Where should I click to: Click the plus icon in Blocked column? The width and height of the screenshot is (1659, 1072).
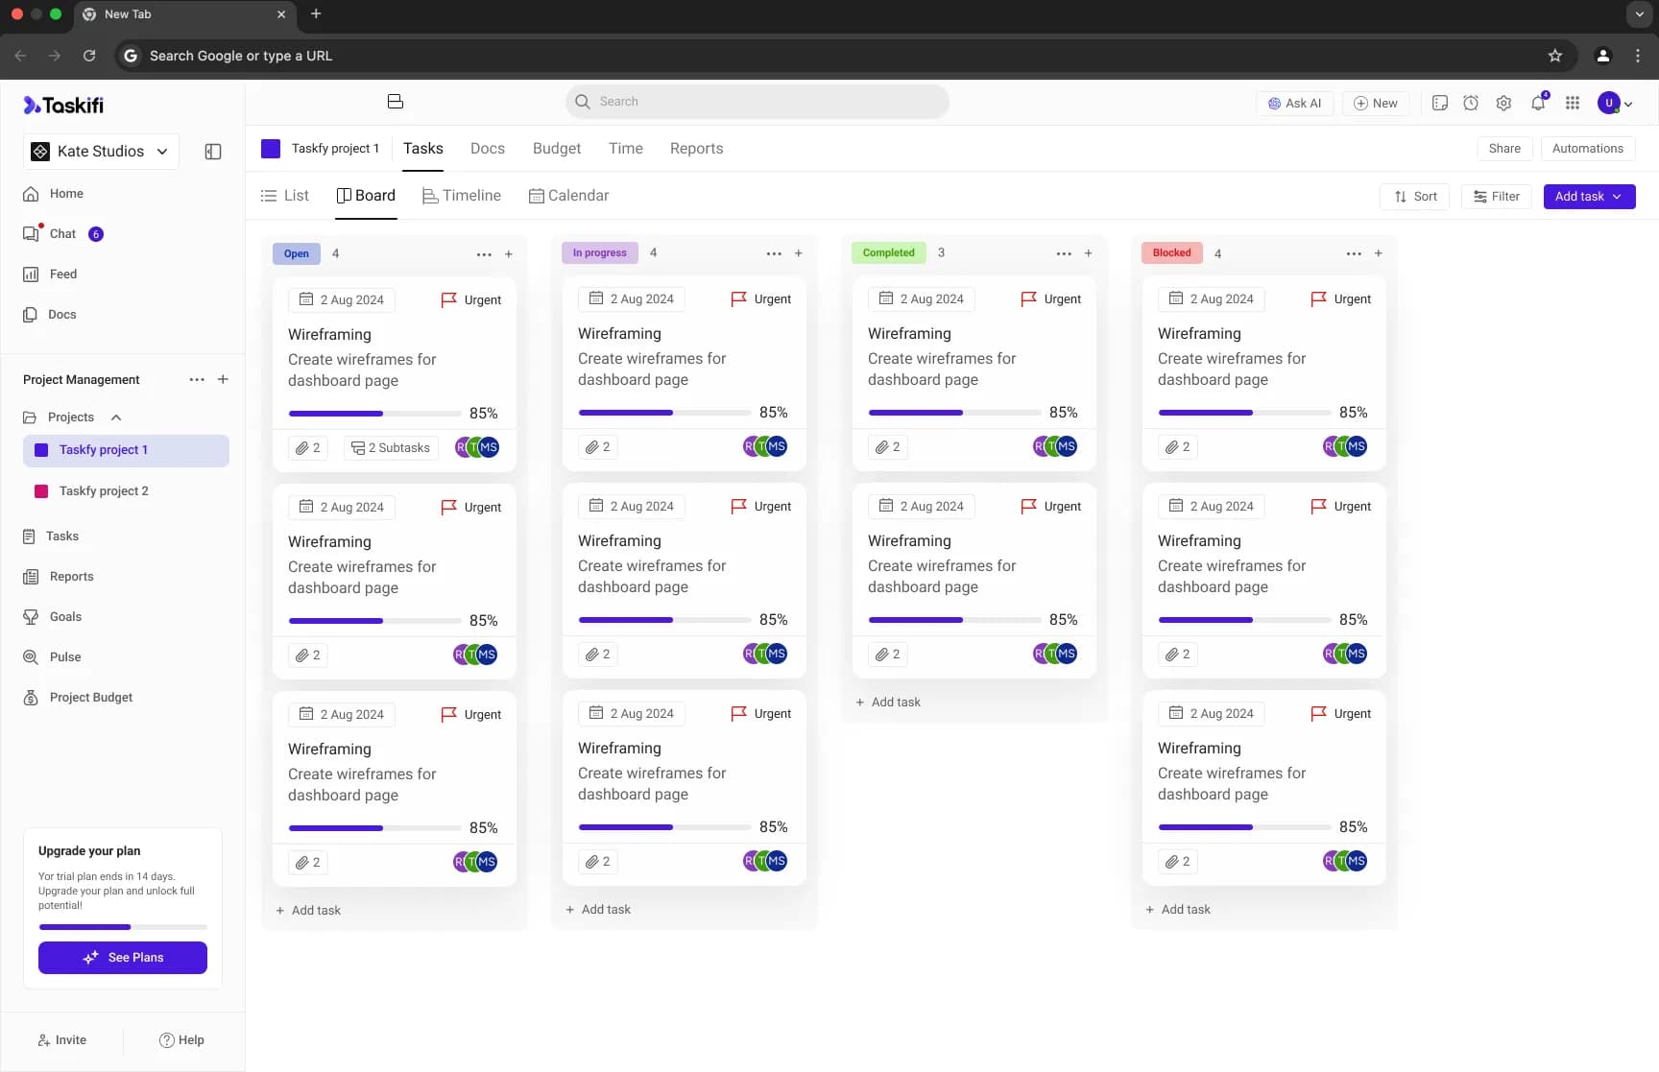pos(1378,253)
